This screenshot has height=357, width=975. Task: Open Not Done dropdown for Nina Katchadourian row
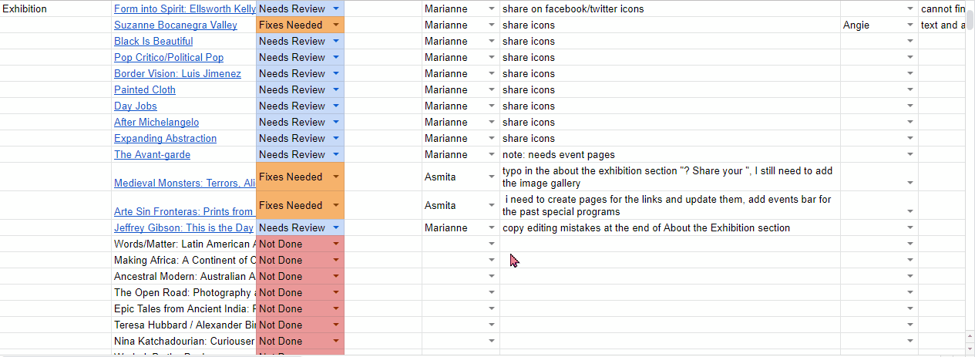(x=336, y=341)
